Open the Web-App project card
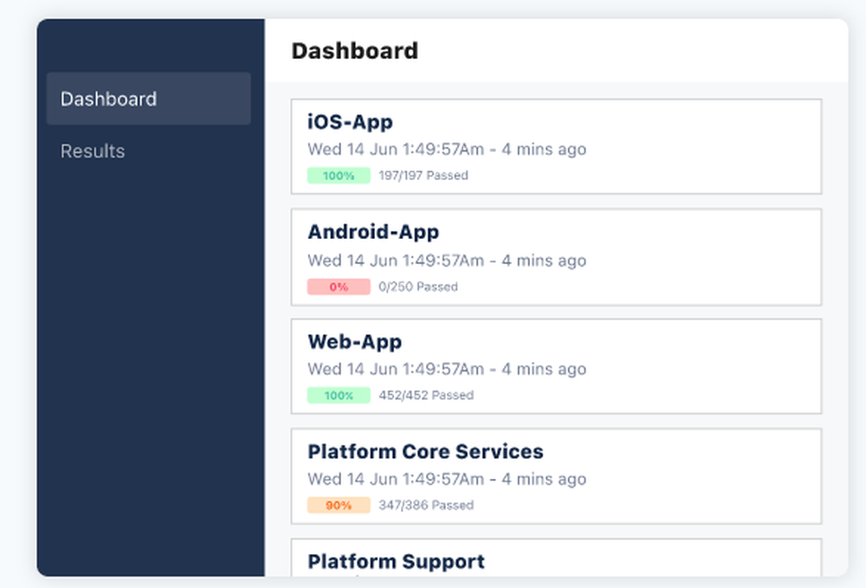 pos(556,366)
